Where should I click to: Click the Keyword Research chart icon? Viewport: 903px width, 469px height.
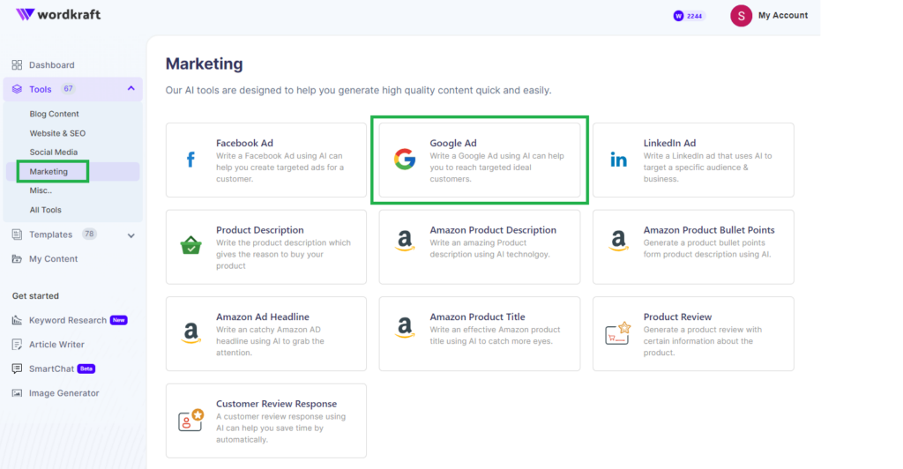click(18, 320)
